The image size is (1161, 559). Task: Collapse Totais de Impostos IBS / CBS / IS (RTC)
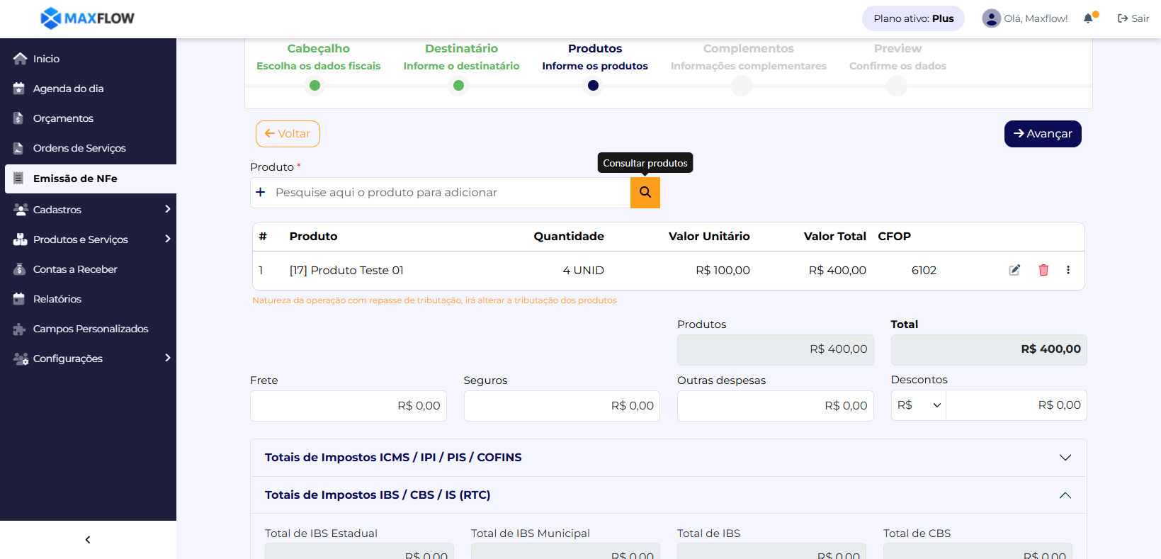pos(669,495)
